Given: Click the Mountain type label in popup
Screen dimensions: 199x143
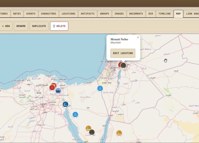Looking at the screenshot, I should (116, 43).
